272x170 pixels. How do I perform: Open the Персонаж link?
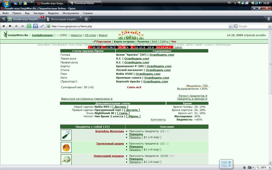104,42
